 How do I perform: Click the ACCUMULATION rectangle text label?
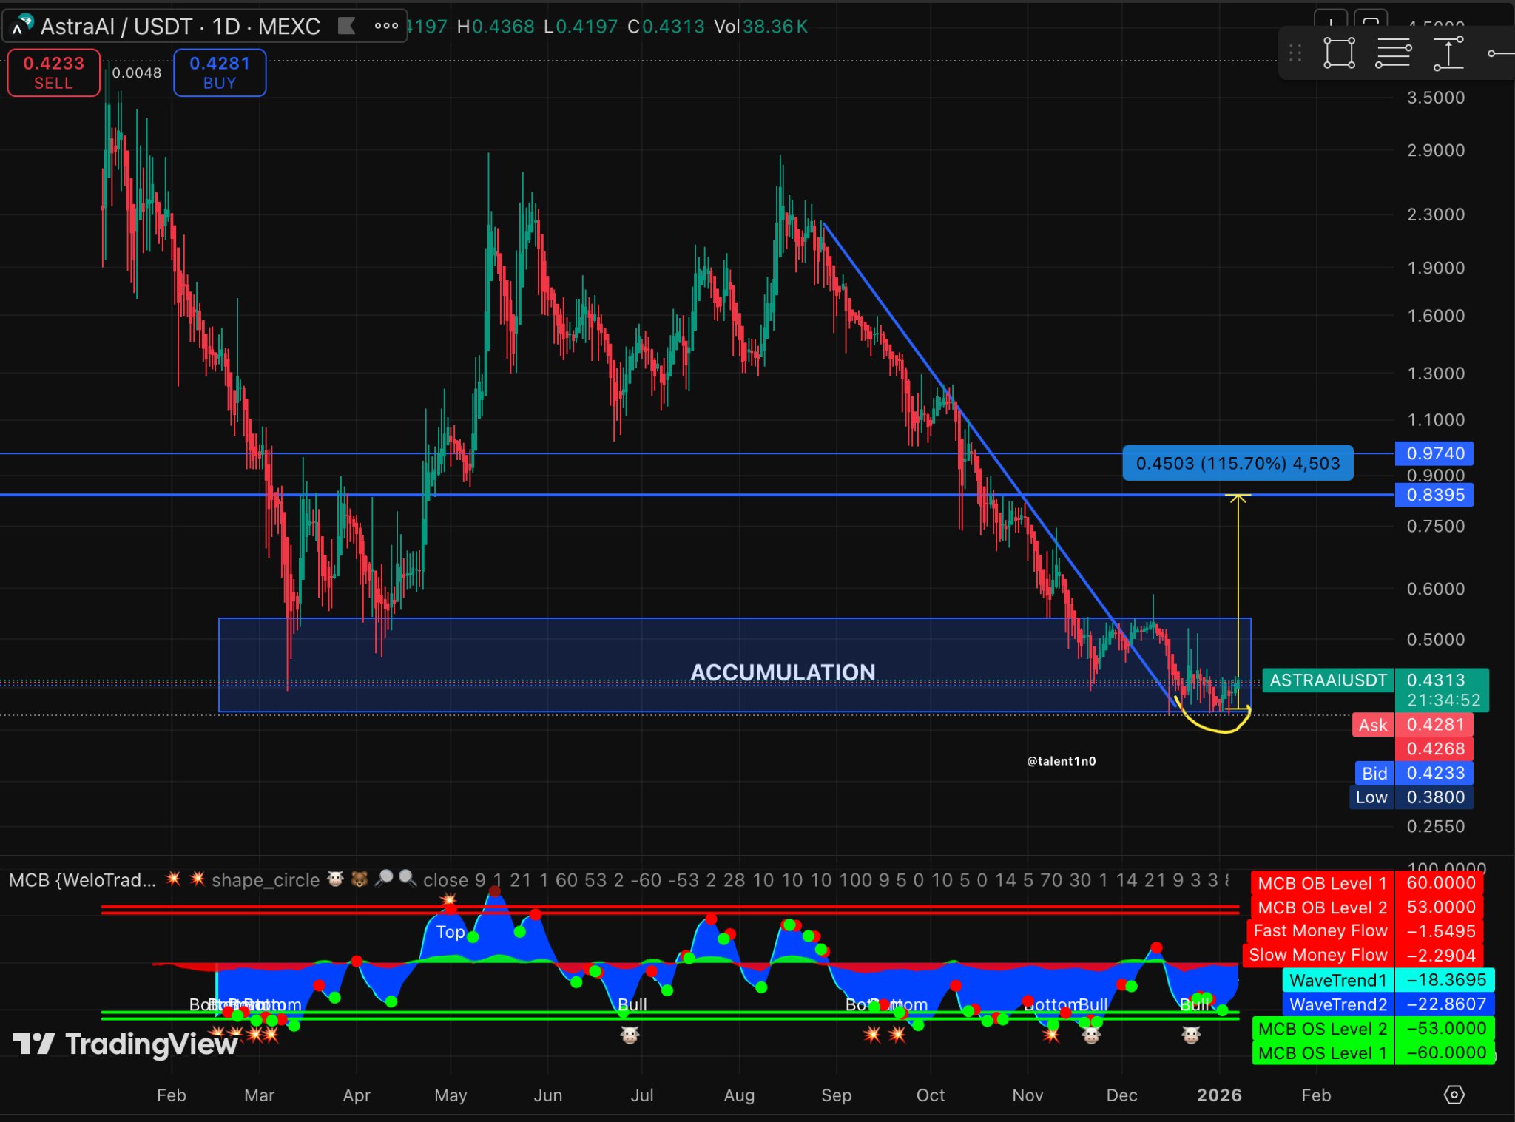(x=783, y=672)
